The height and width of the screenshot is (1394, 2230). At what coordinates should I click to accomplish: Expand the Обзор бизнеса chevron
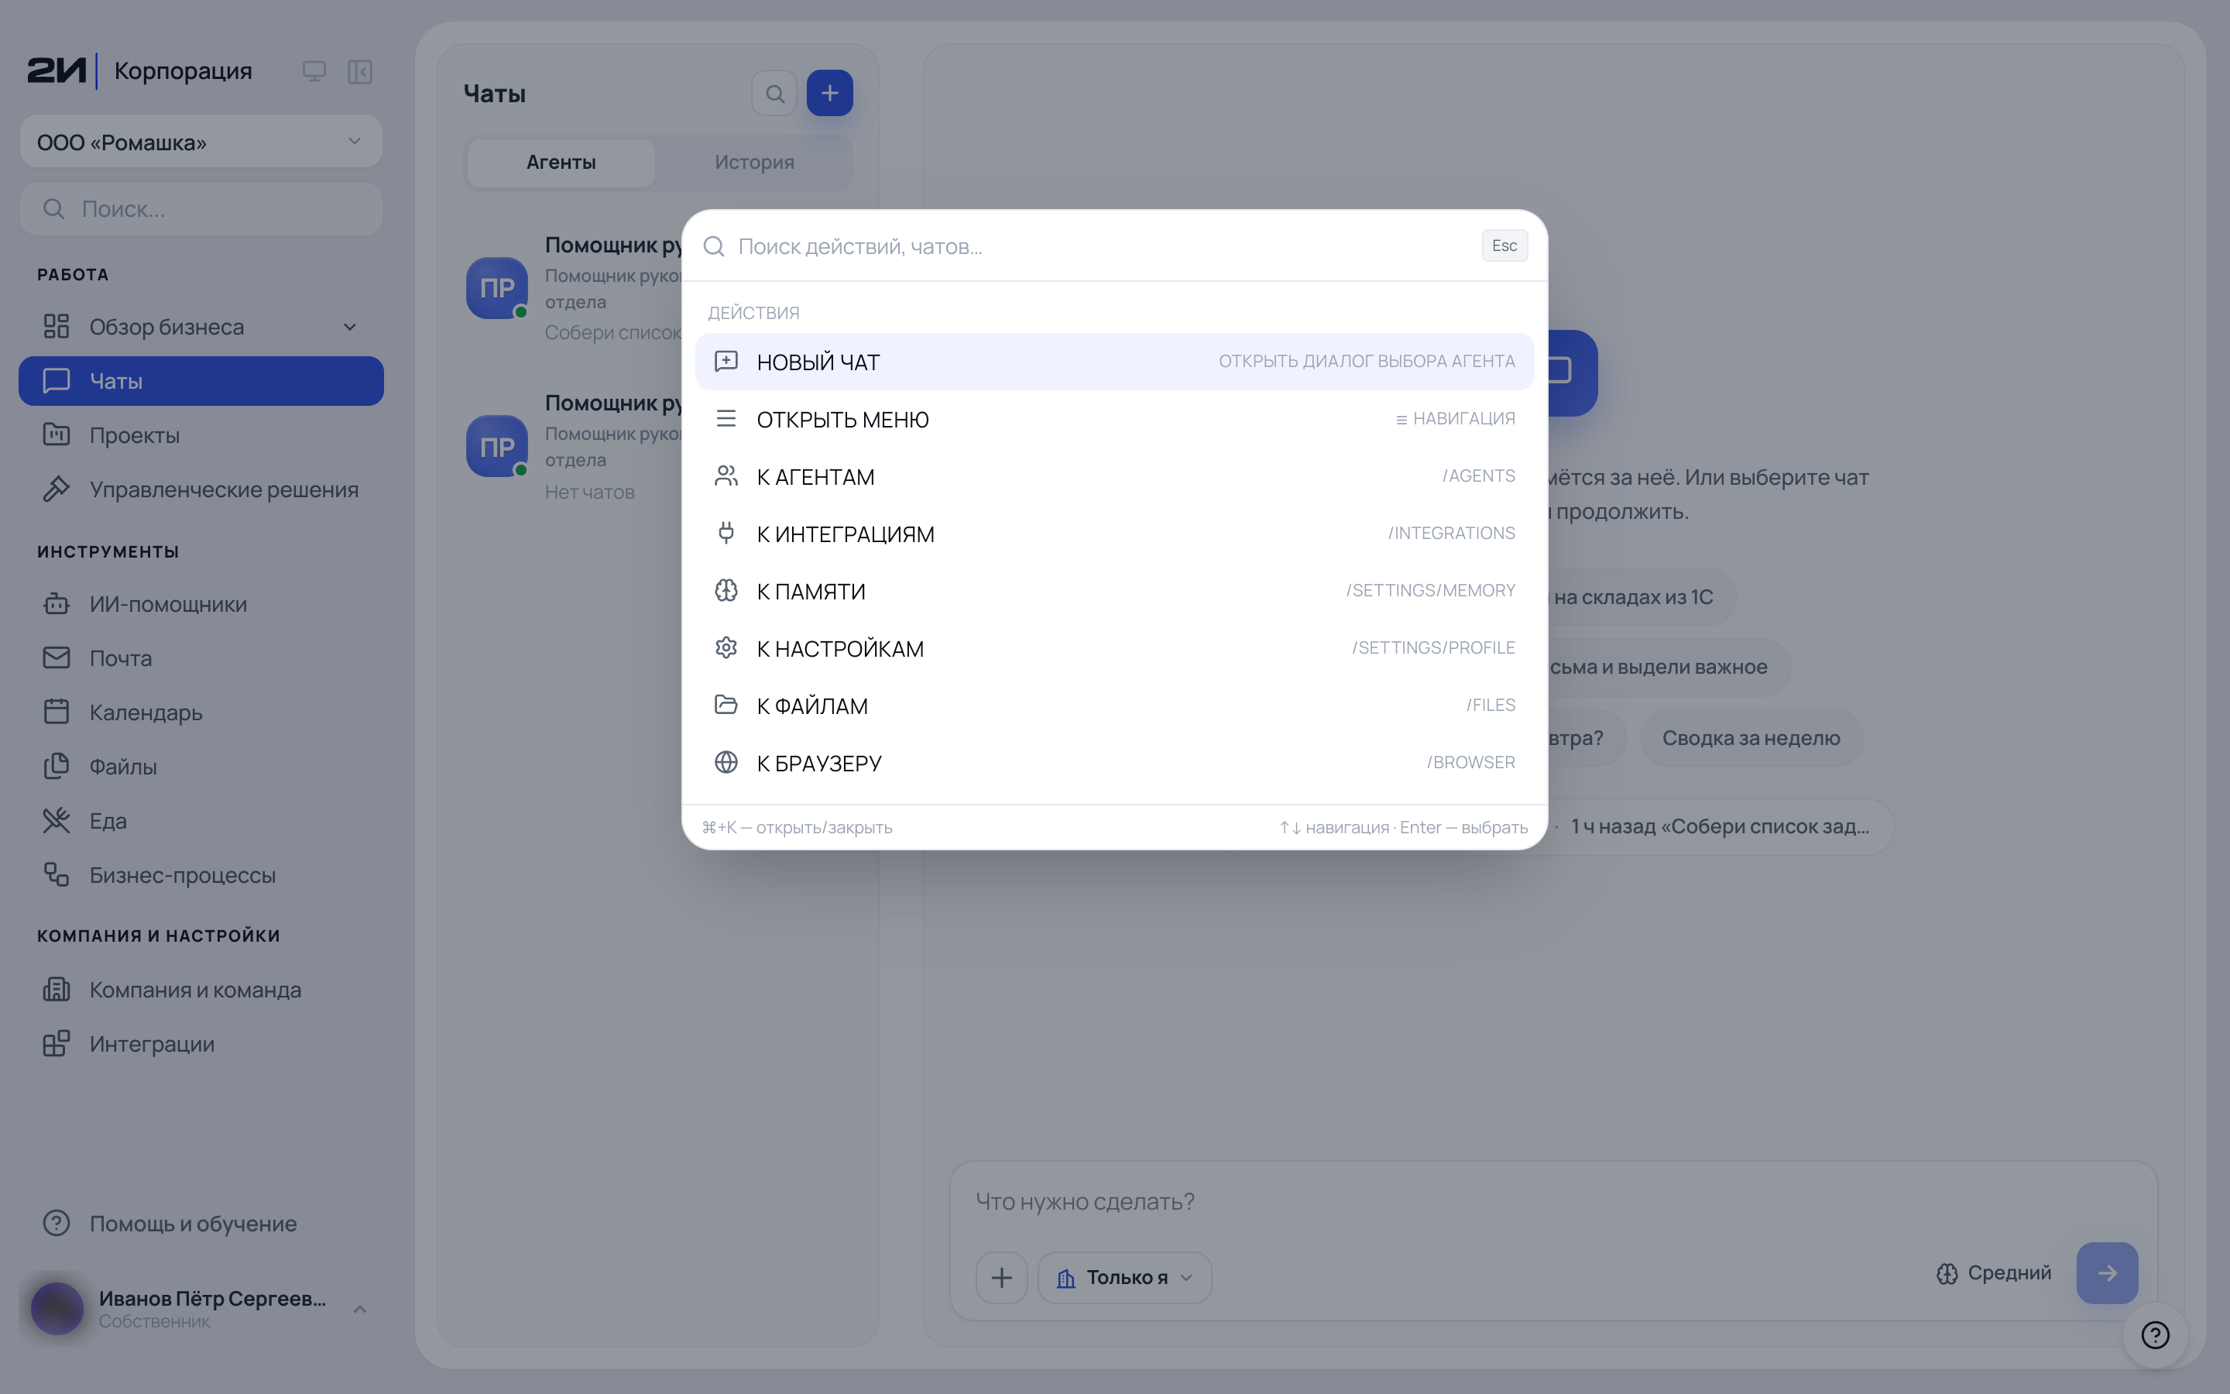point(350,328)
